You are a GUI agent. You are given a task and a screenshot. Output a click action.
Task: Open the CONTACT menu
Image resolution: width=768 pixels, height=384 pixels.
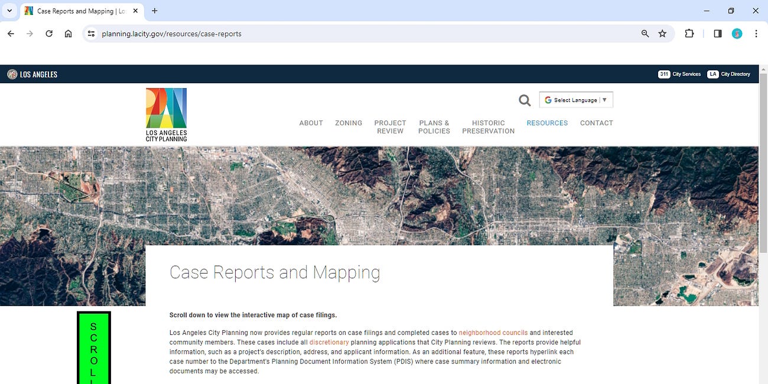click(597, 123)
